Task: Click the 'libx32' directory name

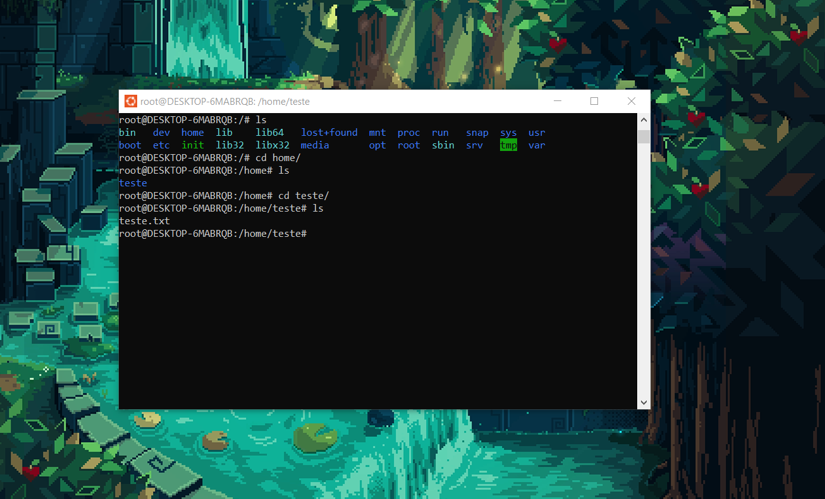Action: click(x=272, y=145)
